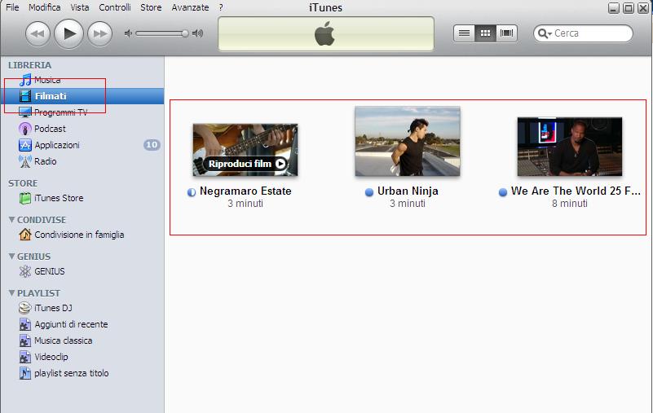Click the Play button
653x413 pixels.
click(x=69, y=33)
